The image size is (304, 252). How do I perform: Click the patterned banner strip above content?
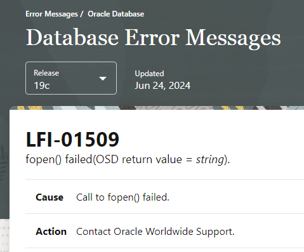pos(157,108)
